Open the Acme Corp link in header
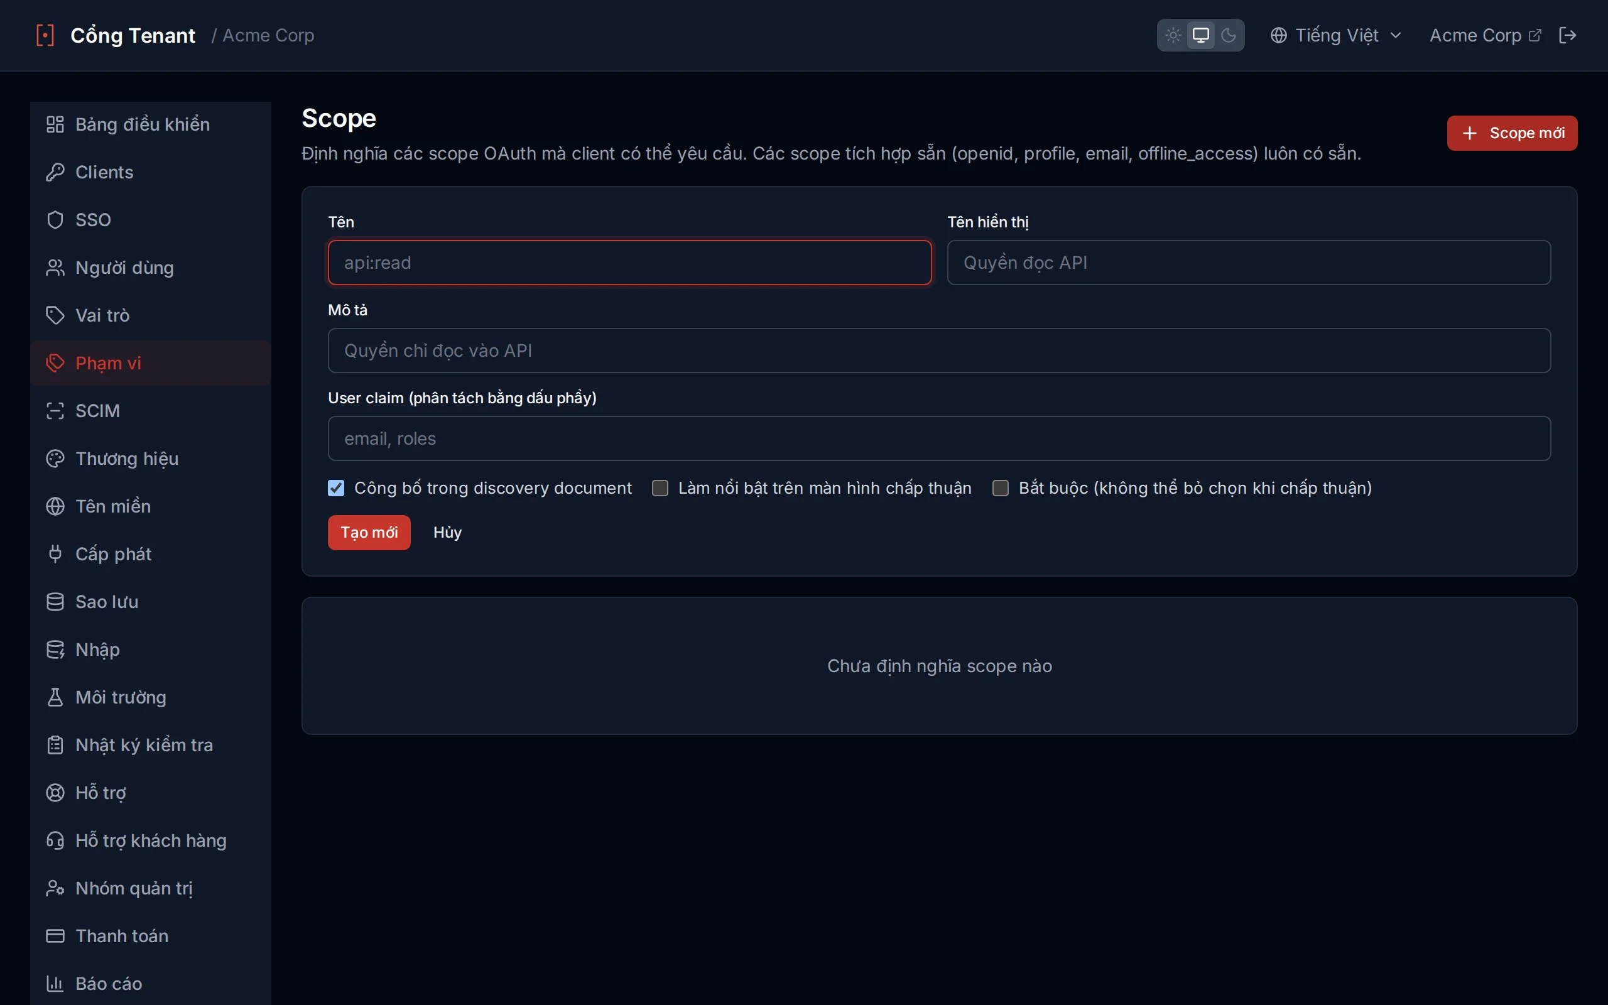This screenshot has width=1608, height=1005. [1485, 35]
